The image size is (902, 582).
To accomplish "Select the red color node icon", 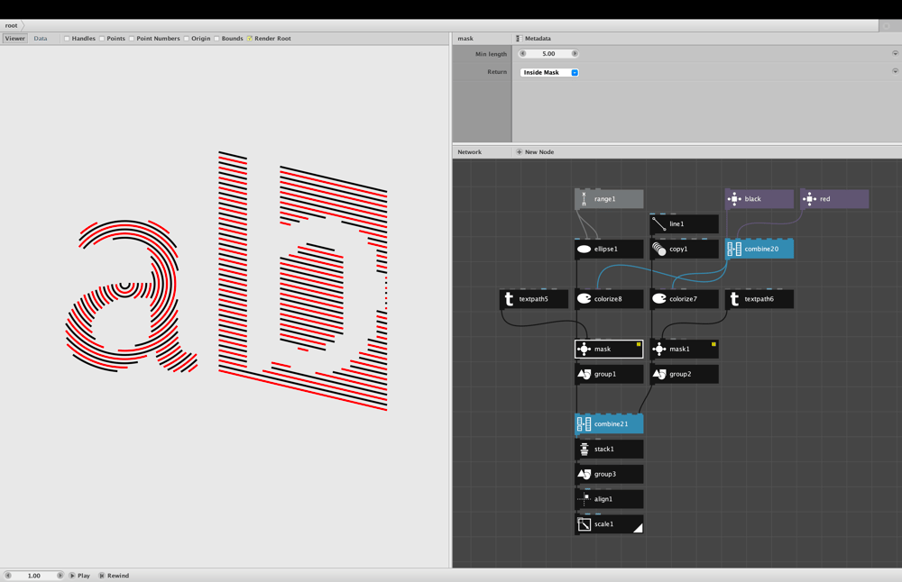I will coord(809,199).
